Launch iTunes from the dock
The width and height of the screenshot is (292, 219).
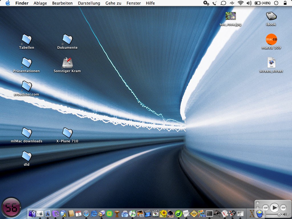coord(132,214)
